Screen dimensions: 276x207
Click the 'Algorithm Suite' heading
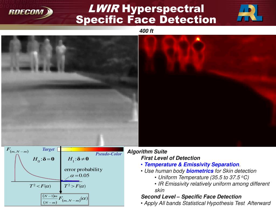coord(147,151)
